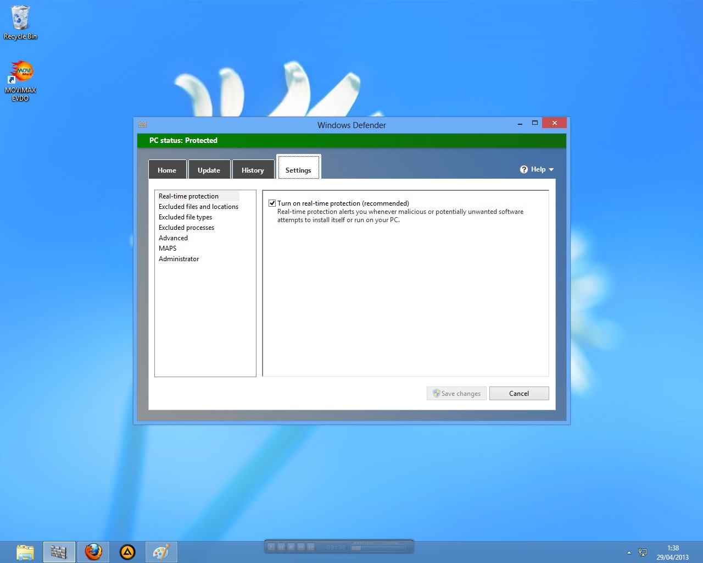Select the Settings tab

pyautogui.click(x=298, y=168)
